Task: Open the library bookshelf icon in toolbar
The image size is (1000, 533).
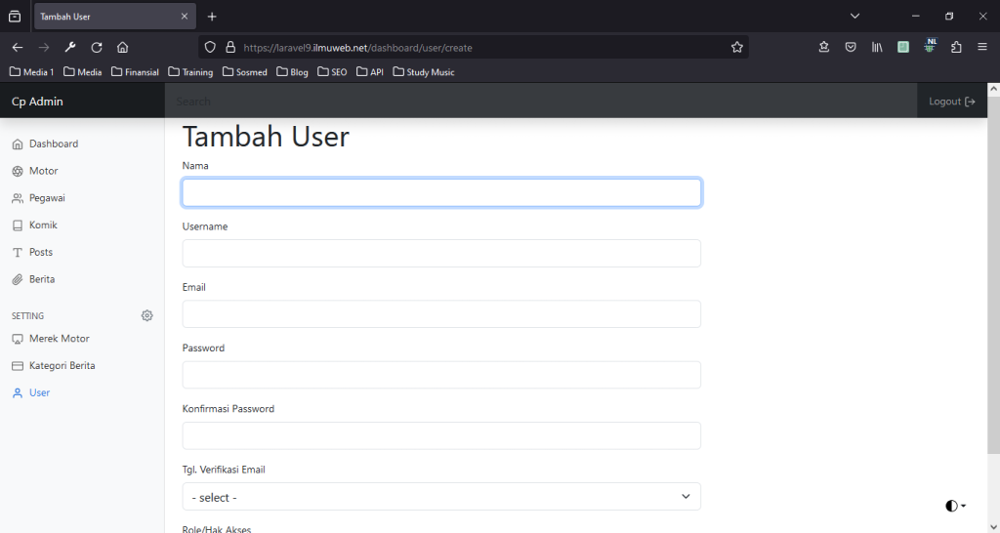Action: (878, 47)
